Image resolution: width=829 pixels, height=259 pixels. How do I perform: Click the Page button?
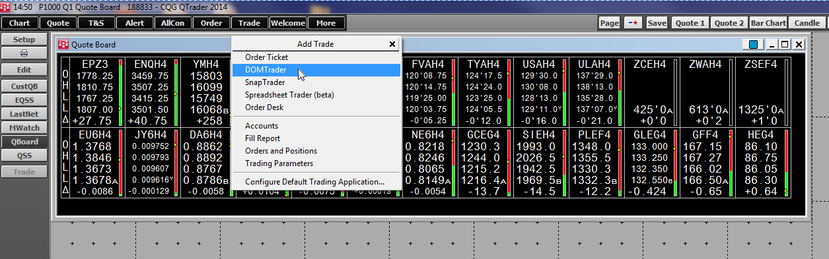[610, 23]
